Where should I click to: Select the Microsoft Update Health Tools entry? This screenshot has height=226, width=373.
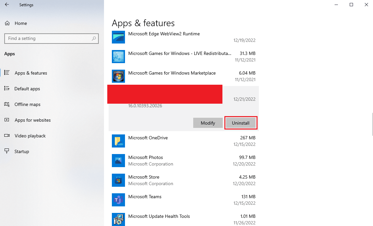click(x=184, y=219)
